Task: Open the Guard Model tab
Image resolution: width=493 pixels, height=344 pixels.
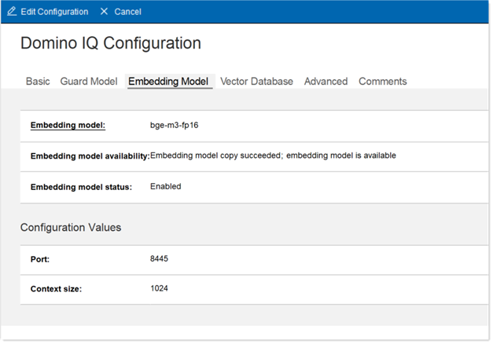Action: pos(89,82)
